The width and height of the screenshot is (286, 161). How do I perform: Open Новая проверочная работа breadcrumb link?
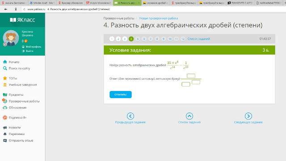click(x=159, y=18)
